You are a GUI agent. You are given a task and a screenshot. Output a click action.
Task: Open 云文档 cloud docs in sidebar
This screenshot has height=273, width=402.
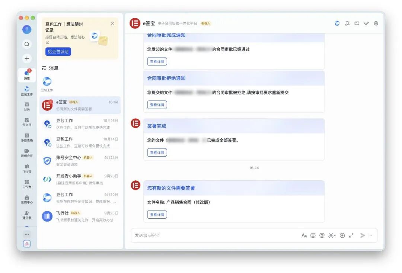coord(27,122)
